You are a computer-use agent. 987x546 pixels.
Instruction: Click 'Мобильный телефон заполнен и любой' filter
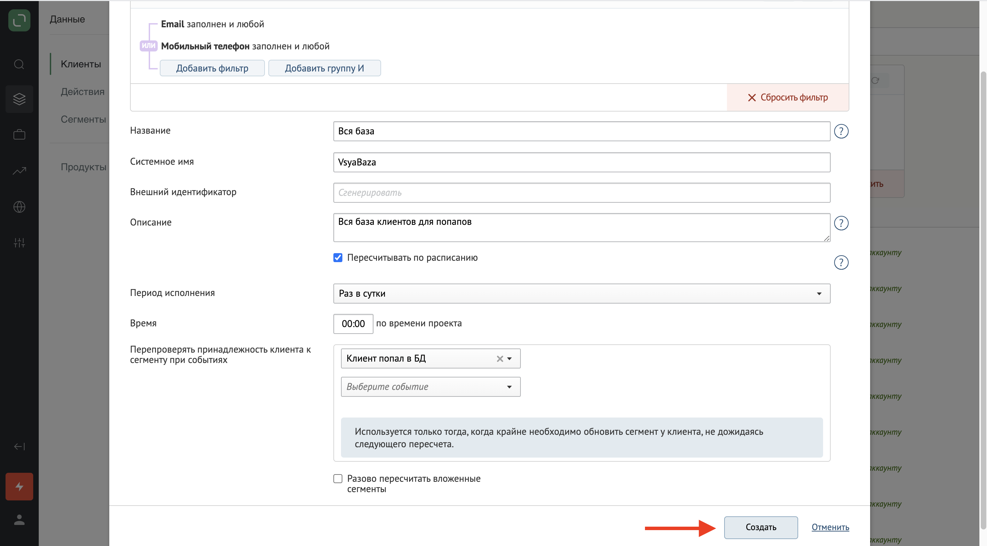click(x=245, y=46)
